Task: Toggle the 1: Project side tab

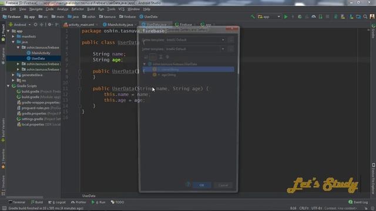Action: pos(3,33)
